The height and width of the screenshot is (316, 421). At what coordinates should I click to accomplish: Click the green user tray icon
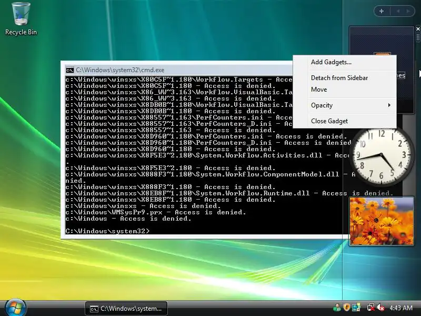click(x=336, y=308)
